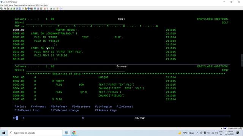Viewport: 243px width, 136px height.
Task: Click F24=More keys
Action: (106, 110)
